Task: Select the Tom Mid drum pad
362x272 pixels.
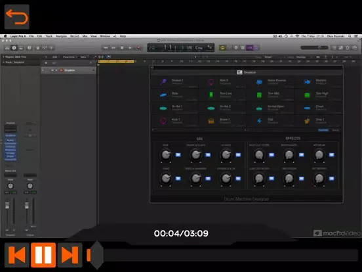Action: (270, 95)
